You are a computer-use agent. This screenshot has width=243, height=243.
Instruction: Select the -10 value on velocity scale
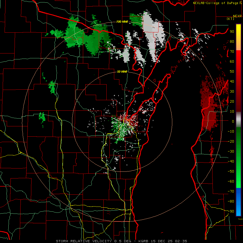point(231,131)
